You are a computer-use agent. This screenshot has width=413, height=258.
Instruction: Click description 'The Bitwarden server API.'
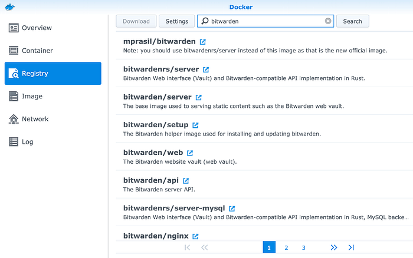pos(159,189)
